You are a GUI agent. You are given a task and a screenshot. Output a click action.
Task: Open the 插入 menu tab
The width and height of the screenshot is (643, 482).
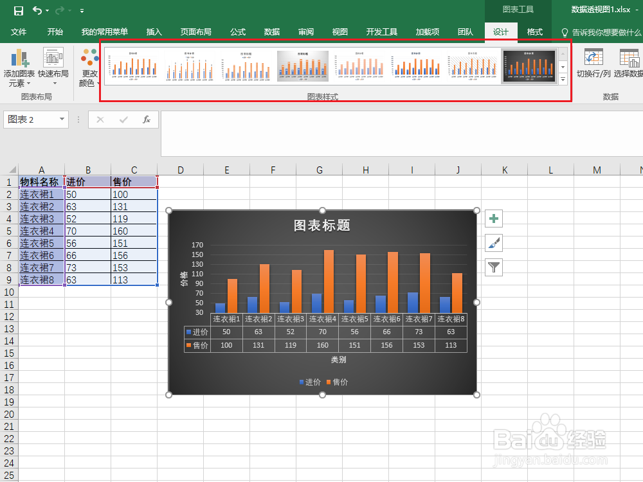tap(154, 30)
